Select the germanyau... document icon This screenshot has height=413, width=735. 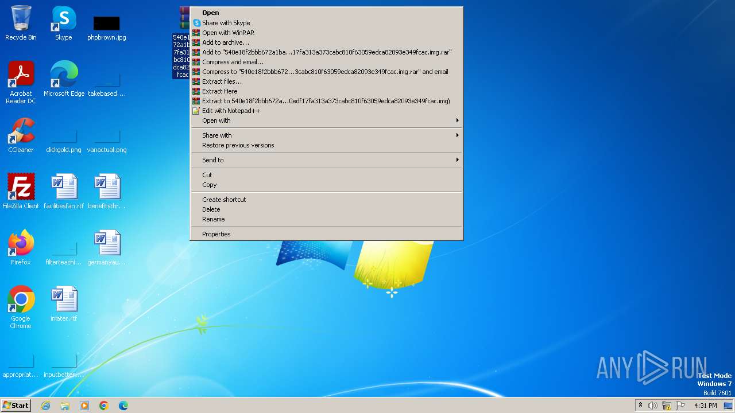[106, 247]
